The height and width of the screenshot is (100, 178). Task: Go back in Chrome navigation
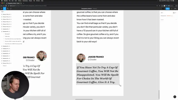pos(1,6)
